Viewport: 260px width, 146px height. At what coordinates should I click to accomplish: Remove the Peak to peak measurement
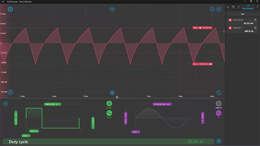click(256, 20)
